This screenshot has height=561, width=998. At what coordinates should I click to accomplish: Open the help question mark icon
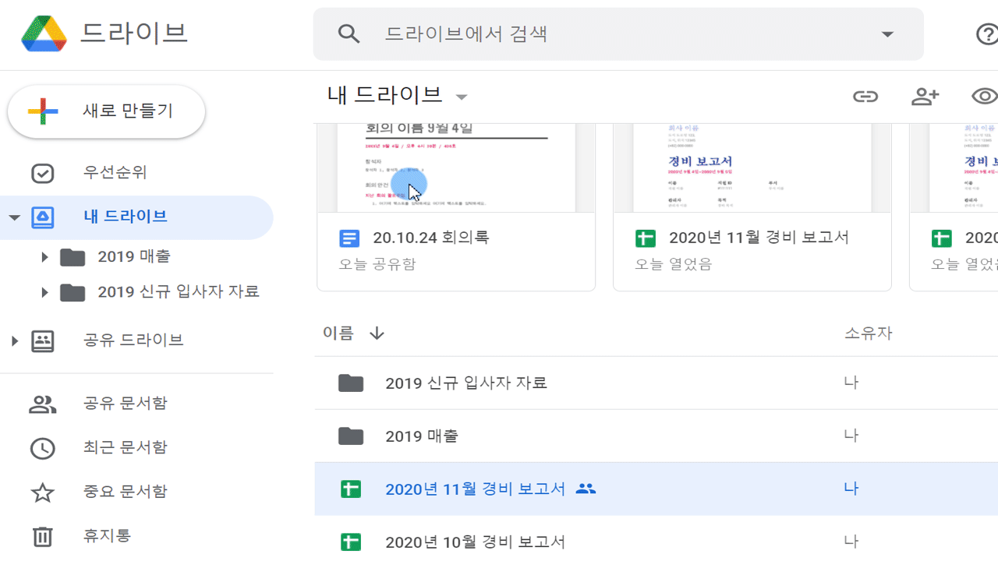987,34
